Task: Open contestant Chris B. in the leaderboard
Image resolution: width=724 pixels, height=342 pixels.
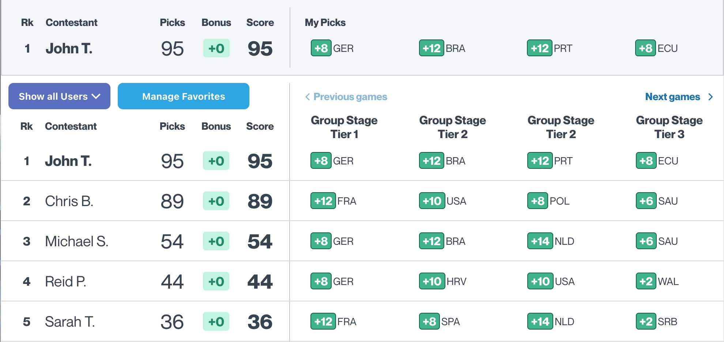Action: pos(69,201)
